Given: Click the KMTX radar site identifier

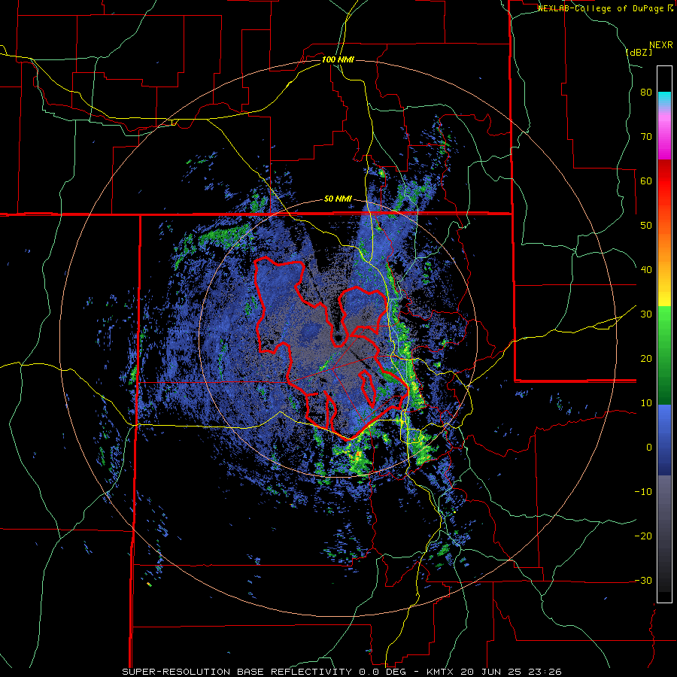Looking at the screenshot, I should [441, 672].
